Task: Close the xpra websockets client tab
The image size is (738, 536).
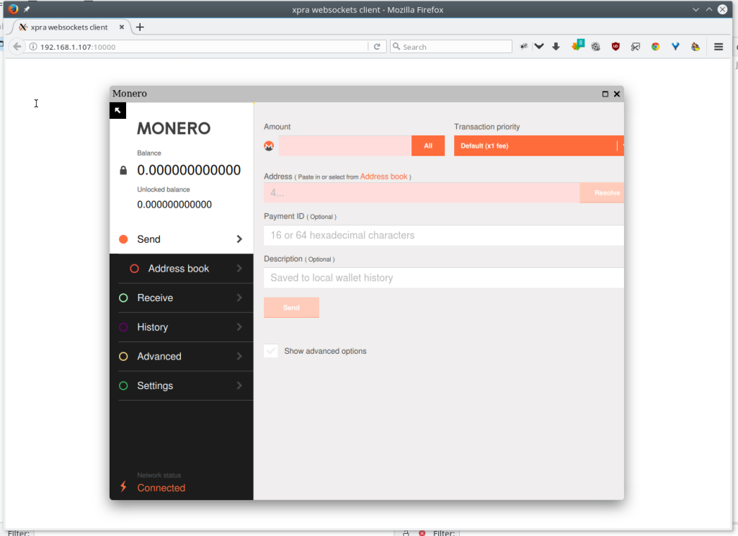Action: [x=121, y=27]
